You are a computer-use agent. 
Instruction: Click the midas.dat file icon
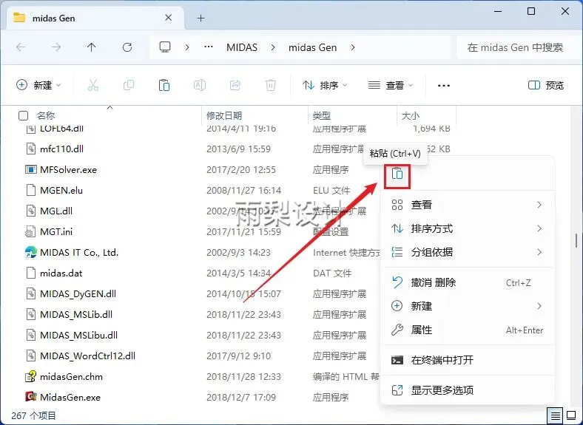[30, 273]
